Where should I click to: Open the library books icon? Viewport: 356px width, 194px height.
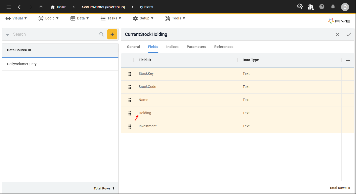[311, 7]
